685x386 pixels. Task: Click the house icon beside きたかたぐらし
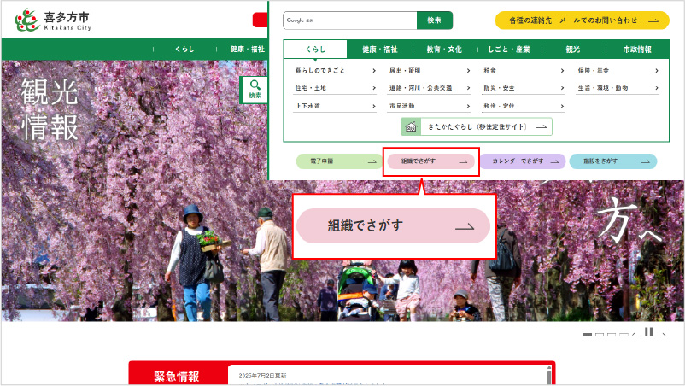pos(411,126)
